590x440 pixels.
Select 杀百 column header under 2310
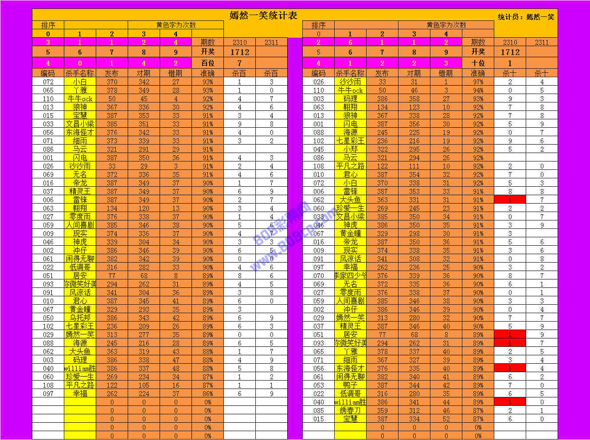[x=239, y=73]
